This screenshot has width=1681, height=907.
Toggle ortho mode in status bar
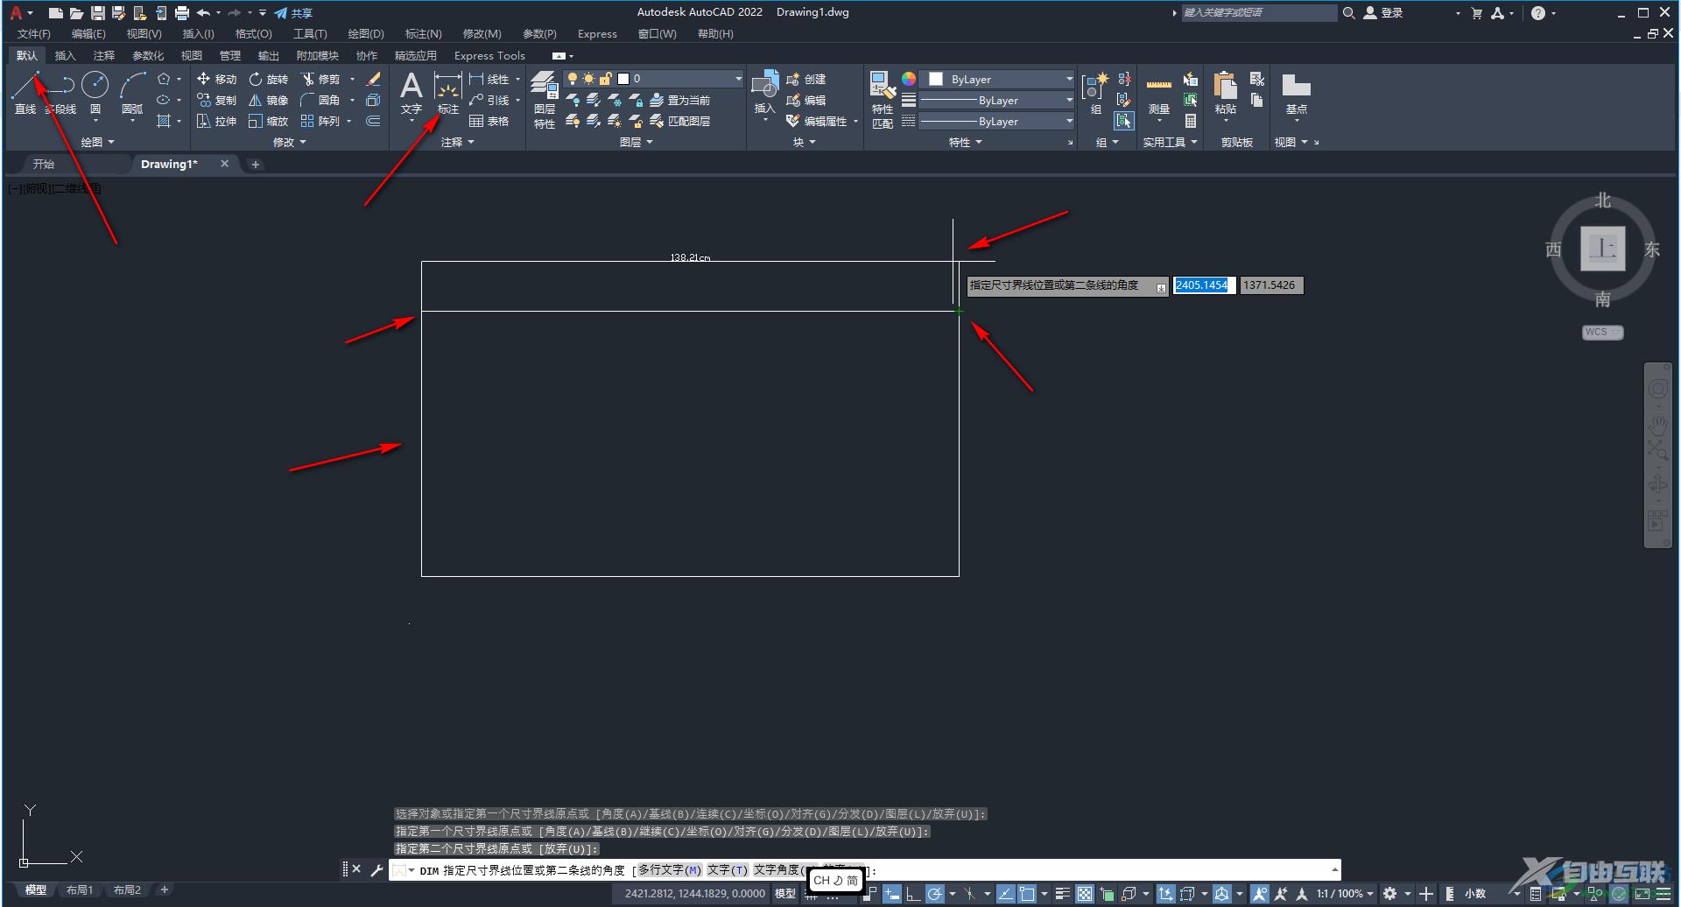pos(913,894)
